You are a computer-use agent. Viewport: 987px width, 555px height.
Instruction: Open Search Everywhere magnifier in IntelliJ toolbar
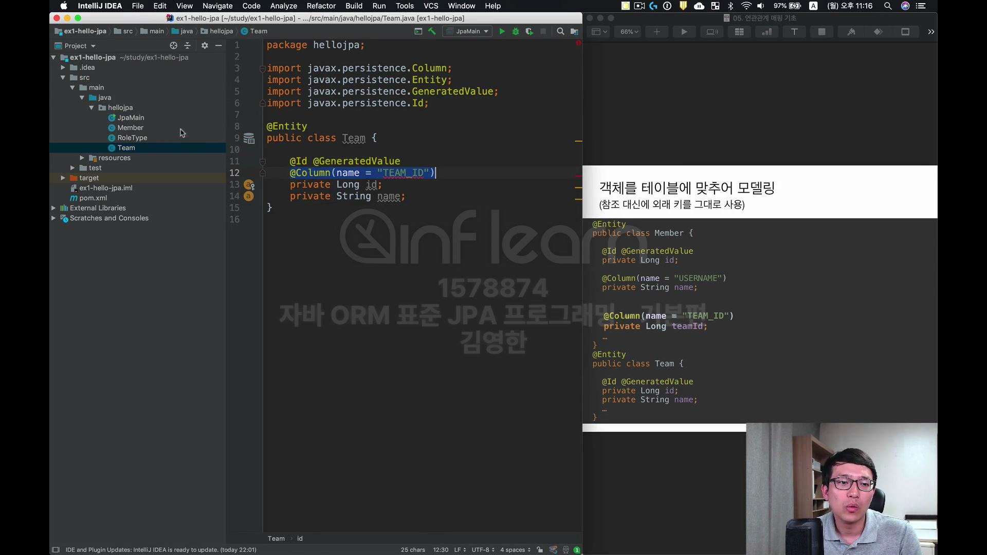tap(560, 31)
